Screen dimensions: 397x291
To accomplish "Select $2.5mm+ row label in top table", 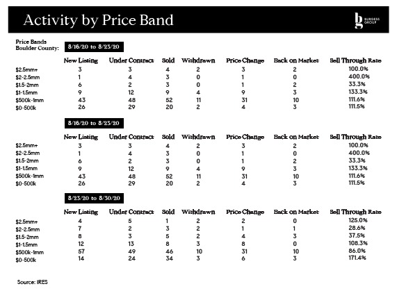I will [26, 69].
